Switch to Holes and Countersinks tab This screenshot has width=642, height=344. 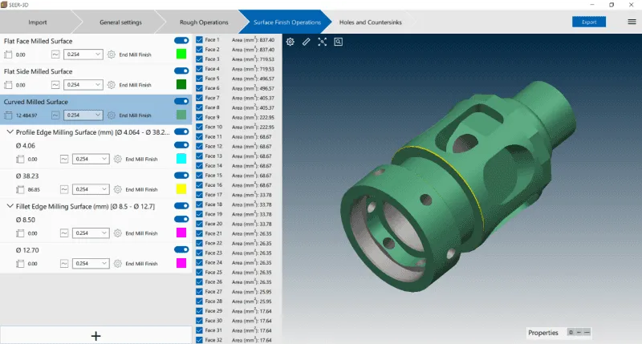[x=372, y=22]
